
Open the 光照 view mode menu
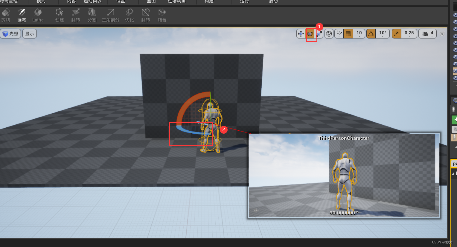point(10,34)
